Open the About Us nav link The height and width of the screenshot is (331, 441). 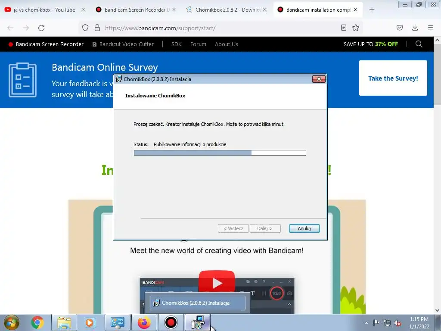[x=227, y=44]
